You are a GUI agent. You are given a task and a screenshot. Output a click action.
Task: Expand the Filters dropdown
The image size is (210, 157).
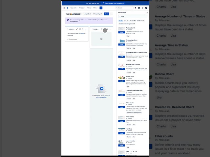pyautogui.click(x=89, y=8)
